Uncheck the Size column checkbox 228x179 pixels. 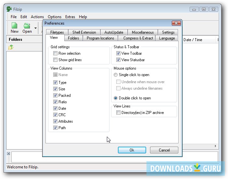point(55,89)
